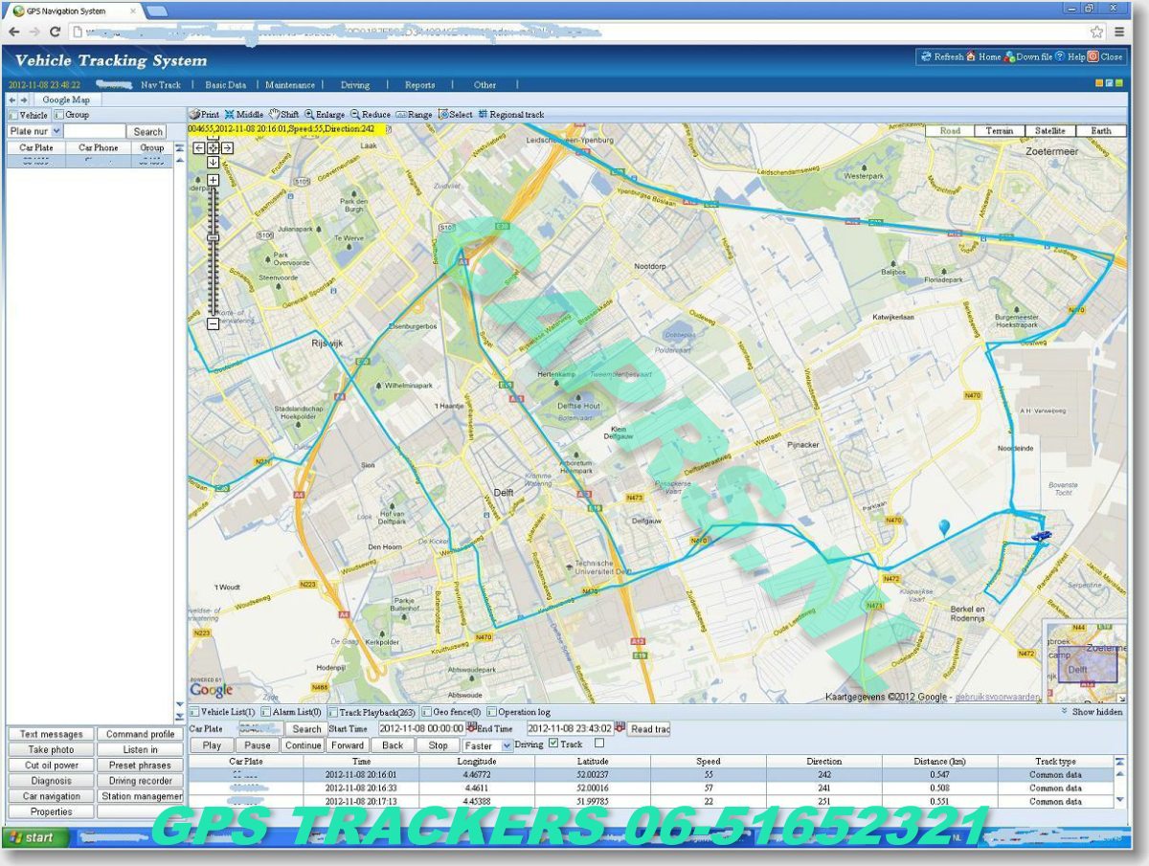1149x866 pixels.
Task: Switch map to Earth view
Action: click(1101, 131)
